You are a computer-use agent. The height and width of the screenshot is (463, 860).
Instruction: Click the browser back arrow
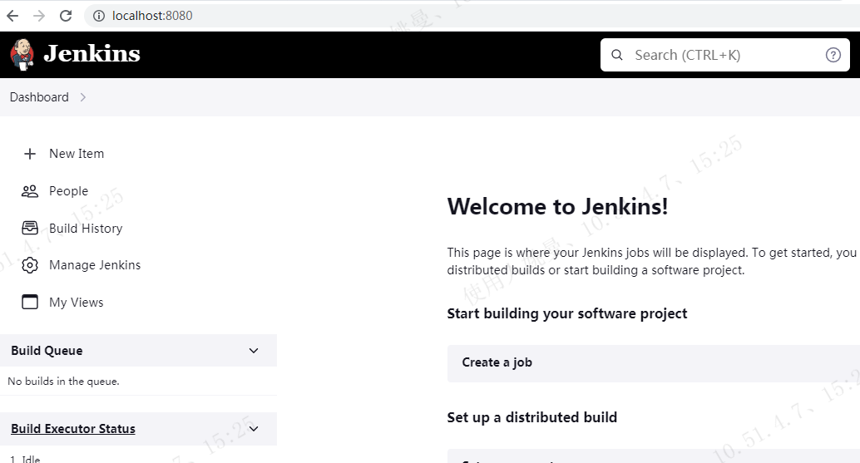point(12,16)
